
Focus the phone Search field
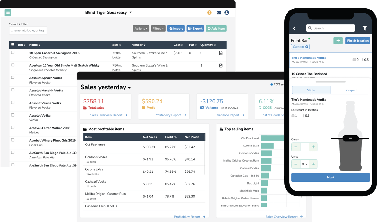pyautogui.click(x=331, y=28)
